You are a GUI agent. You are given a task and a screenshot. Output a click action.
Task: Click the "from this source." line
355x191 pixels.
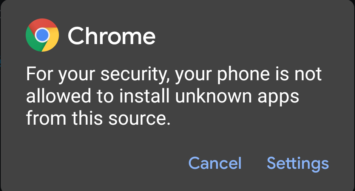[96, 119]
